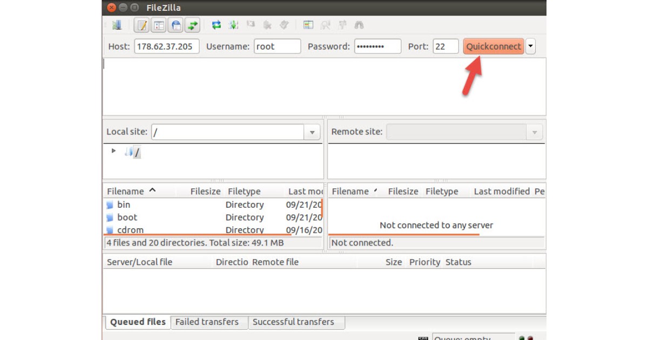Click the binoculars file search icon
The height and width of the screenshot is (340, 648).
(x=359, y=25)
